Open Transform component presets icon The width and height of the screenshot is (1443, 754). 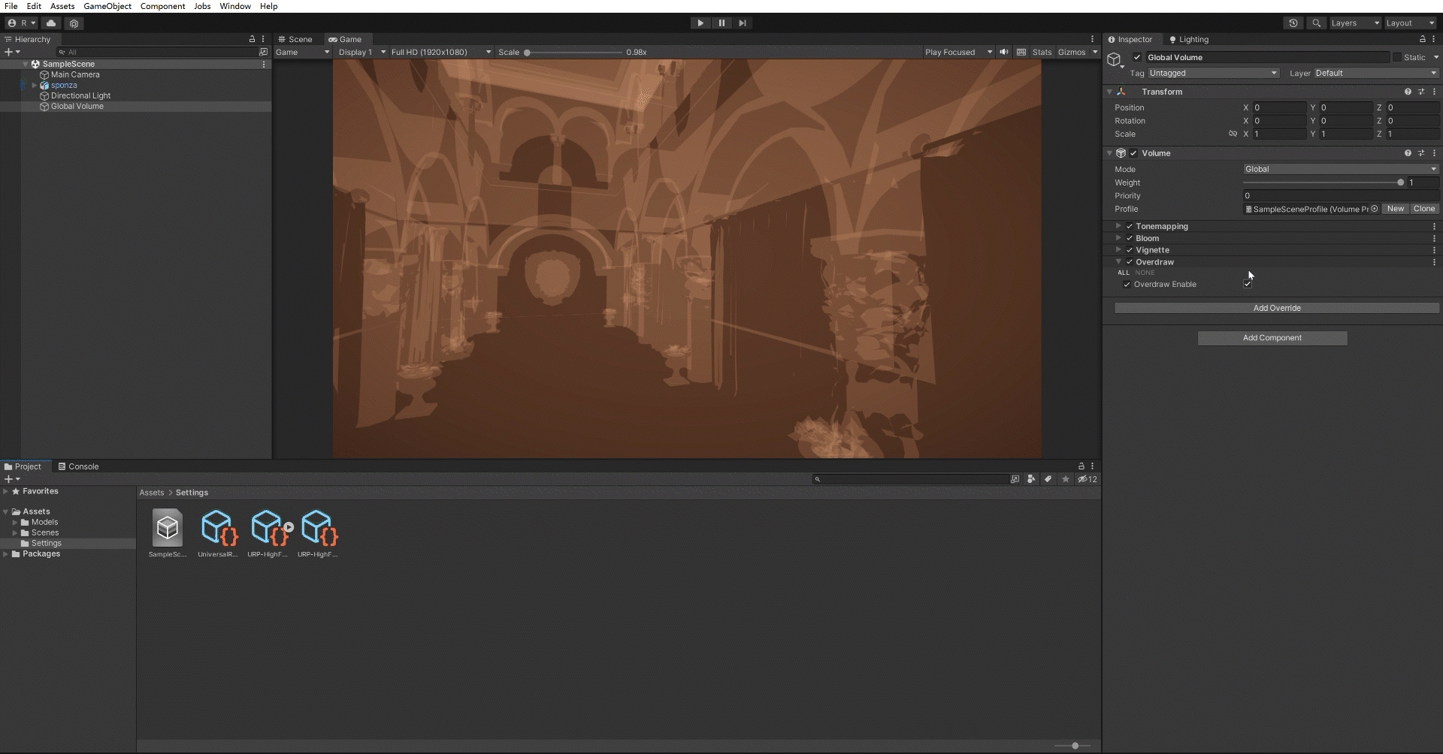1420,92
